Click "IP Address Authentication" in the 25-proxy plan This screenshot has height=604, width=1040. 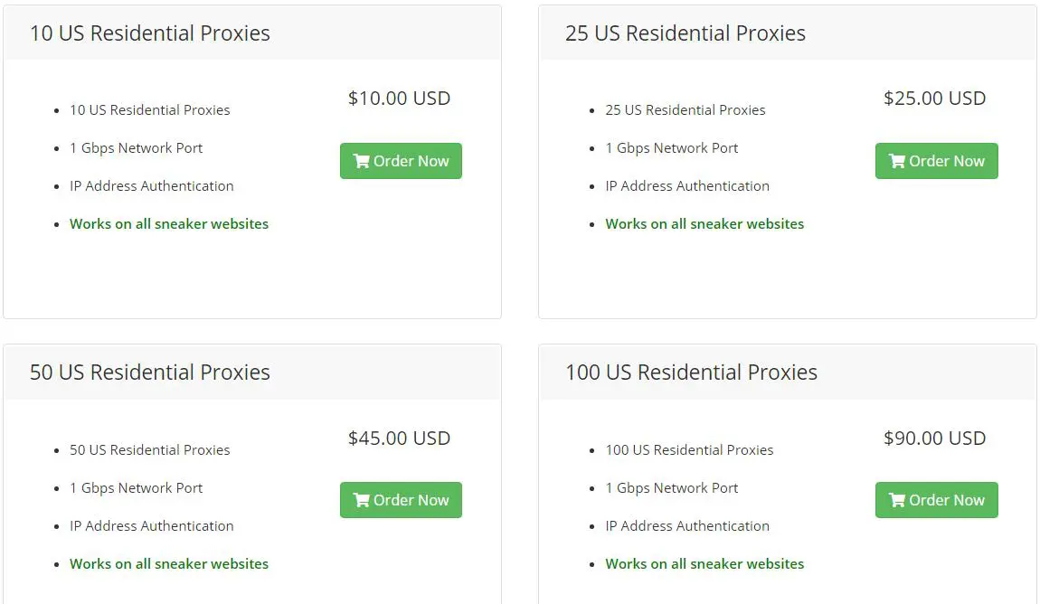point(687,186)
